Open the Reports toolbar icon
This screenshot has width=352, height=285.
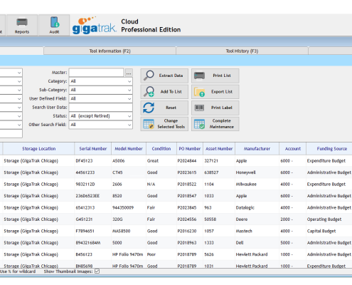pyautogui.click(x=22, y=23)
